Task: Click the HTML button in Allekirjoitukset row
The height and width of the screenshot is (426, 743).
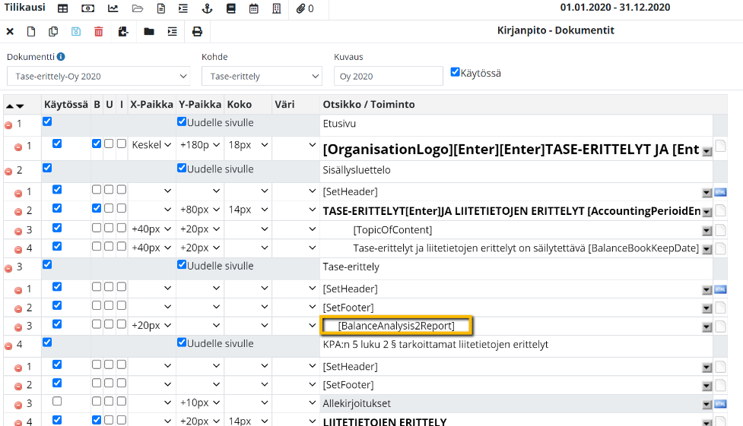Action: pos(721,405)
